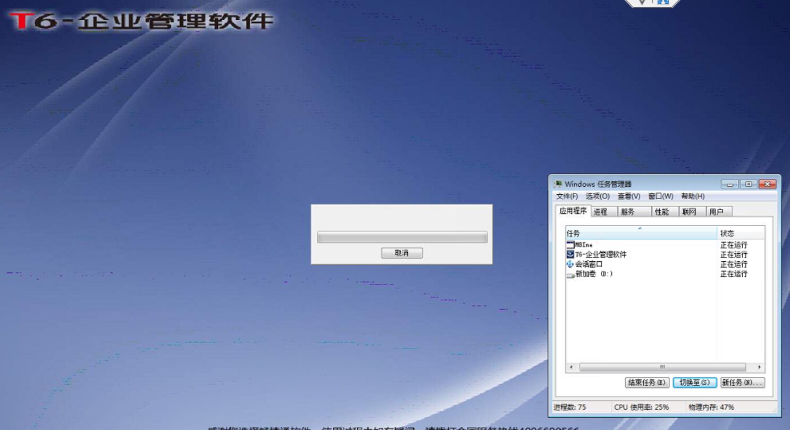Click the 正在运行 status of 会话窗口
The width and height of the screenshot is (790, 430).
734,264
